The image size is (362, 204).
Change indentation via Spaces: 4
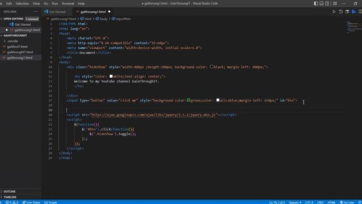[295, 202]
